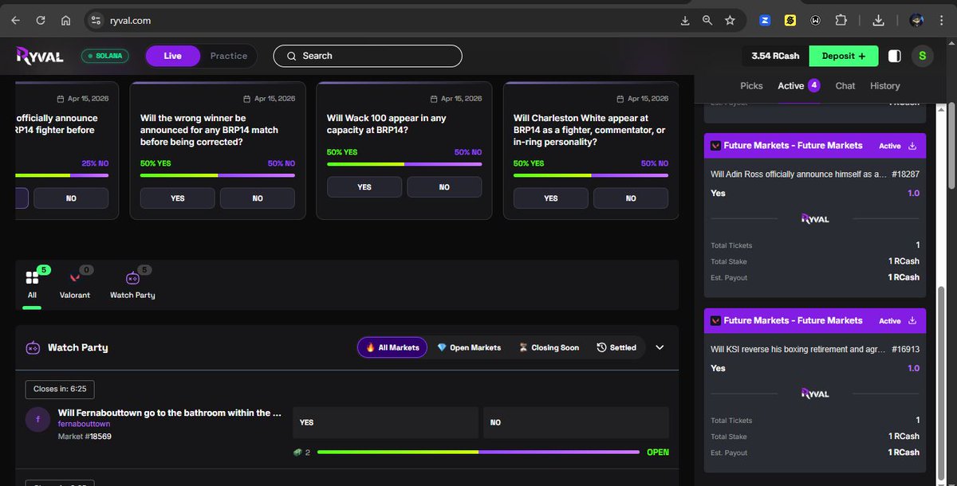Screen dimensions: 957x486
Task: Filter by Open Markets
Action: click(470, 347)
